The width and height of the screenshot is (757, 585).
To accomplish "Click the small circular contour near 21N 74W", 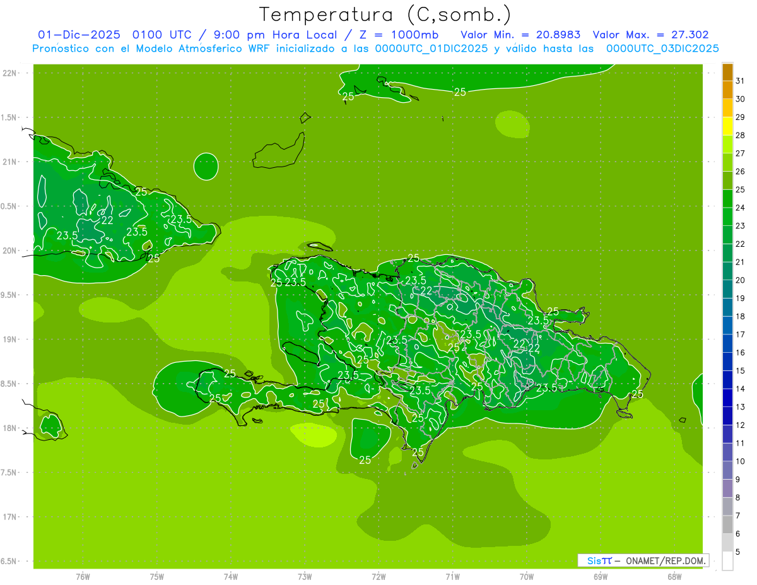I will (x=206, y=167).
